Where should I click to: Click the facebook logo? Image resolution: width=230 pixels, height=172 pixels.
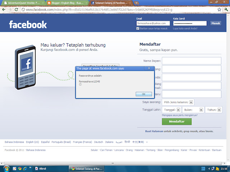tap(28, 25)
